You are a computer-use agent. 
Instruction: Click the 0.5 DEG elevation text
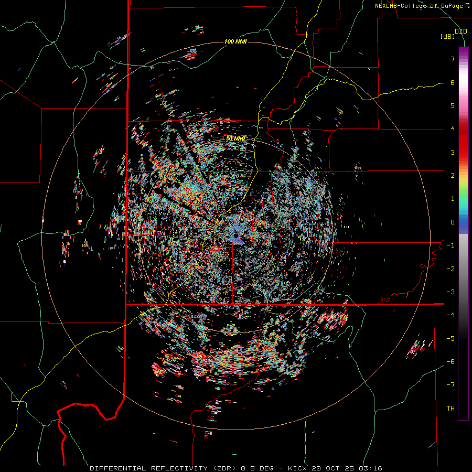[x=257, y=468]
